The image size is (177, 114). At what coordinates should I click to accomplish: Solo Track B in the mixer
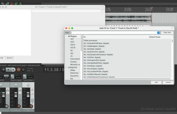coord(32,93)
